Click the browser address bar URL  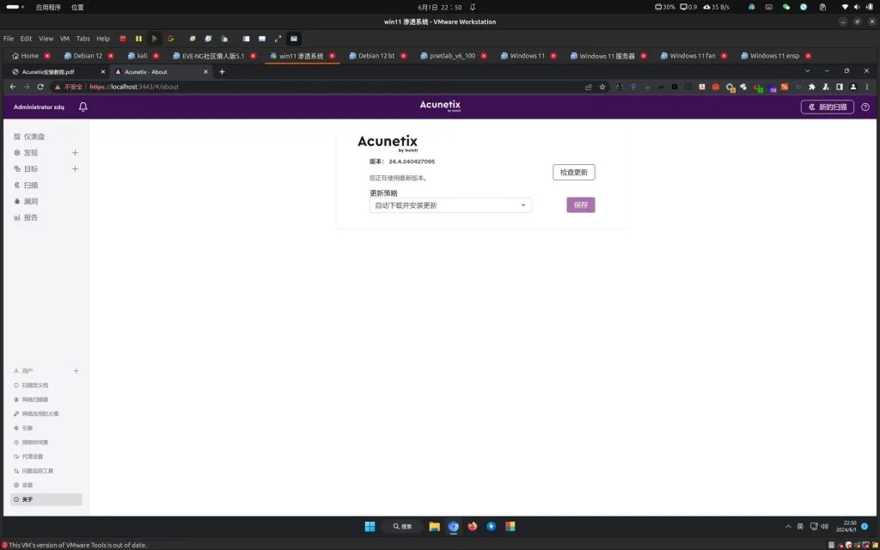click(134, 87)
